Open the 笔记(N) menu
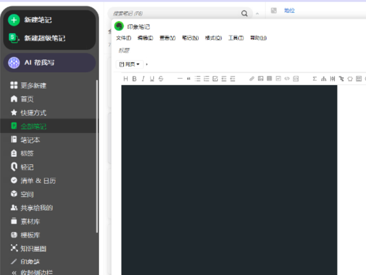Screen dimensions: 366x275 click(x=190, y=38)
